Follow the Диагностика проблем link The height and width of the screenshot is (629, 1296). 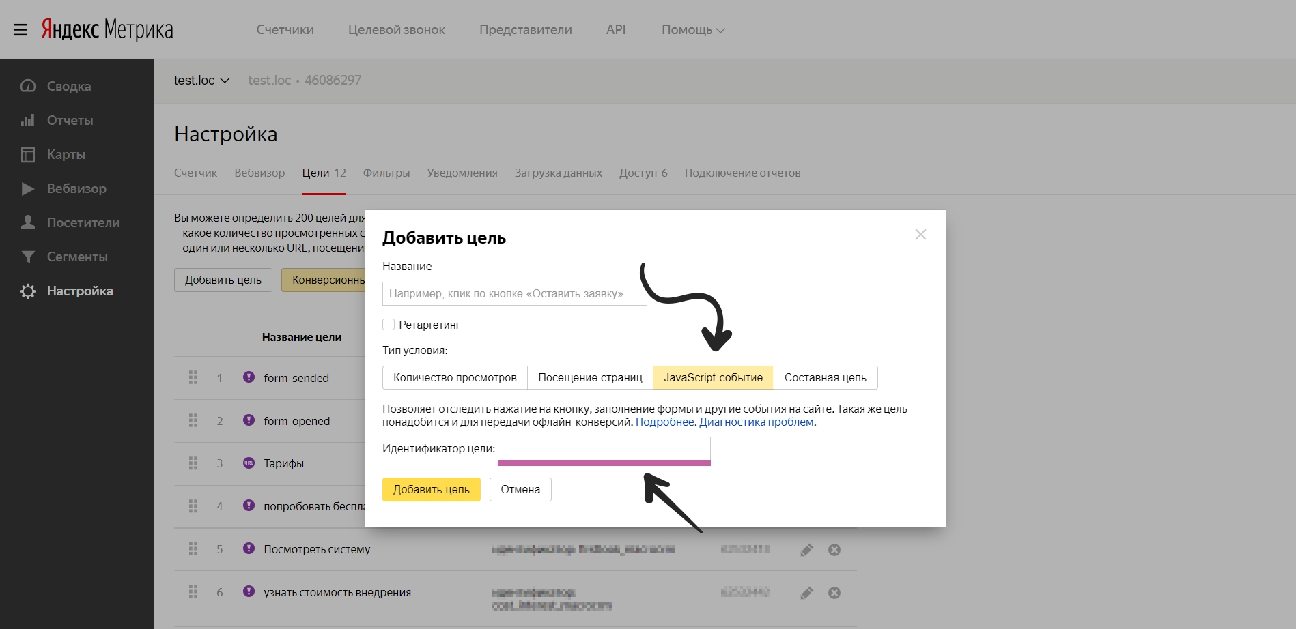coord(756,422)
